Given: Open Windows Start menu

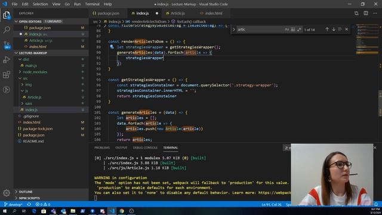Looking at the screenshot, I should [5, 211].
